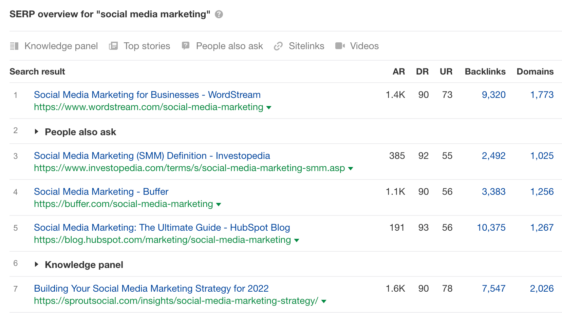Click the People also ask feature icon

(185, 46)
